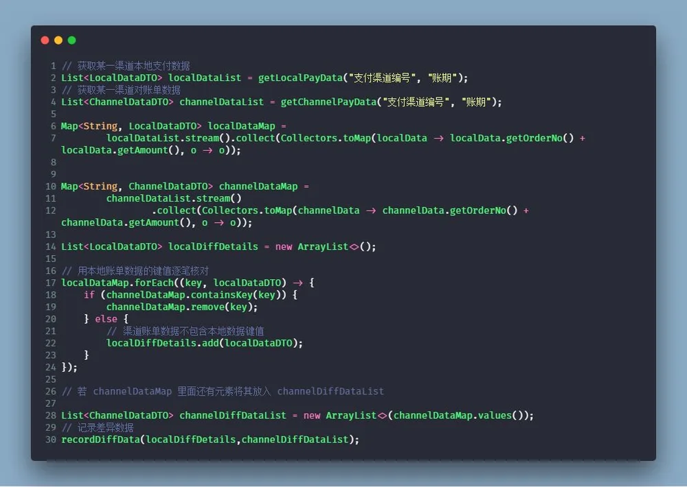This screenshot has width=687, height=487.
Task: Click localDiffDetails.add on line 22
Action: (x=163, y=343)
